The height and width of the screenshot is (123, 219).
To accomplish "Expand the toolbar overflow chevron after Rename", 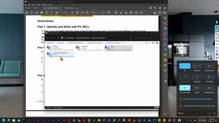I will point(124,43).
